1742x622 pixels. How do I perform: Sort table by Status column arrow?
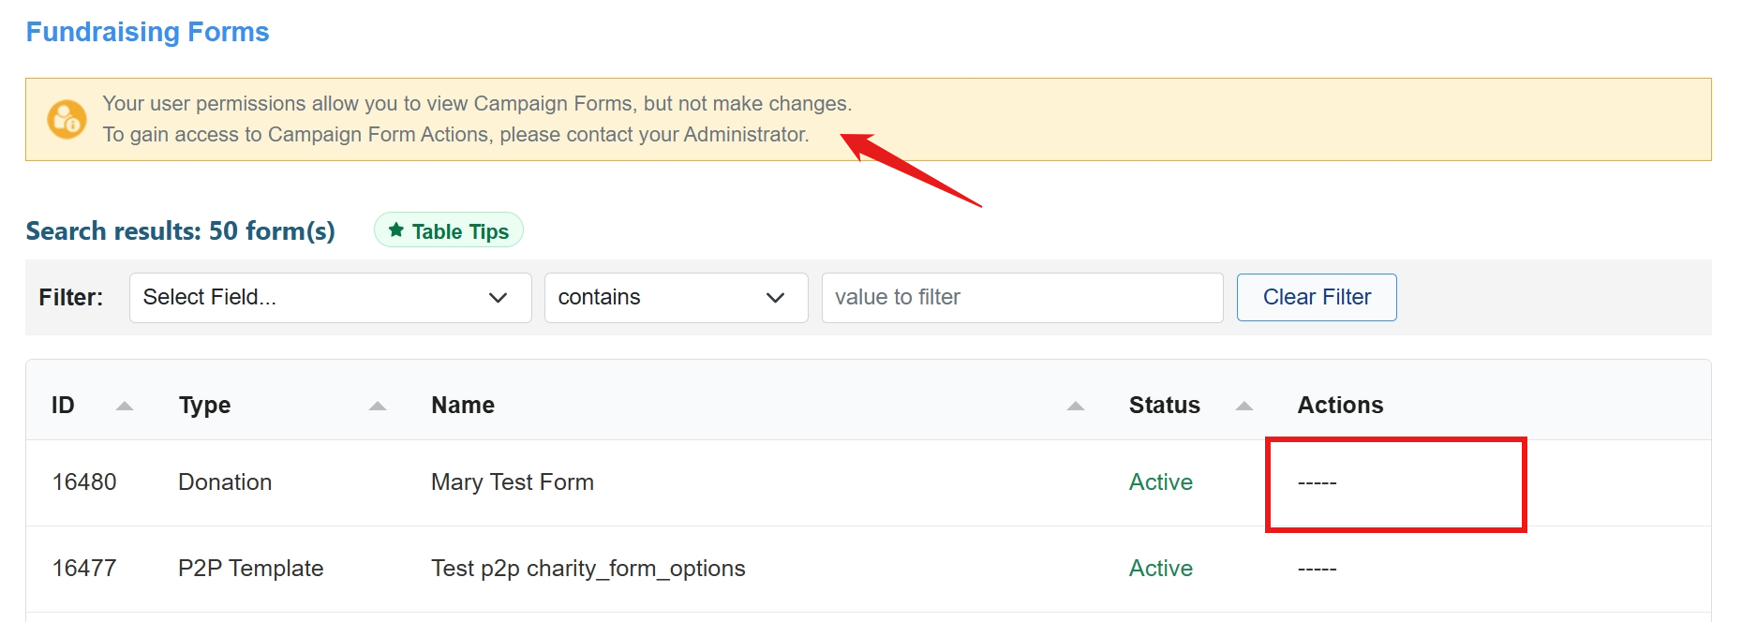1244,406
